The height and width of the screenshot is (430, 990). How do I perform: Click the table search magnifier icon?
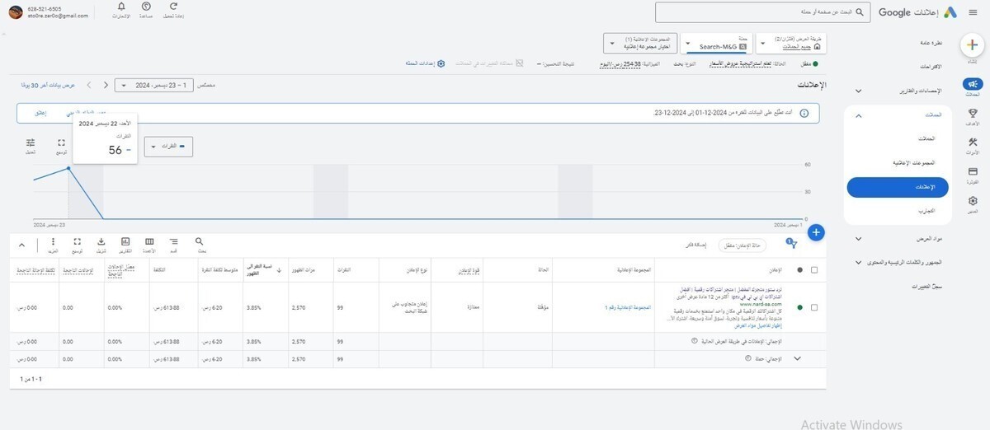[200, 243]
